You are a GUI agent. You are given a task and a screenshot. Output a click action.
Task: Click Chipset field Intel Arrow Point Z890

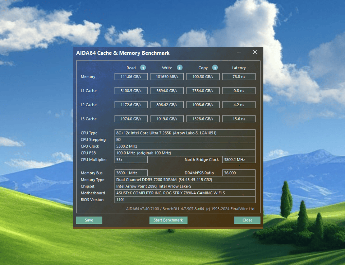(x=185, y=186)
